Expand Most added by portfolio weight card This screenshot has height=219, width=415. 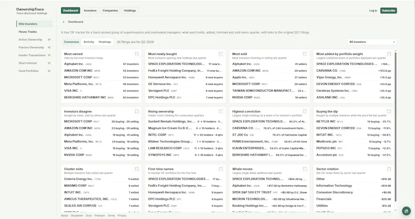tap(389, 54)
